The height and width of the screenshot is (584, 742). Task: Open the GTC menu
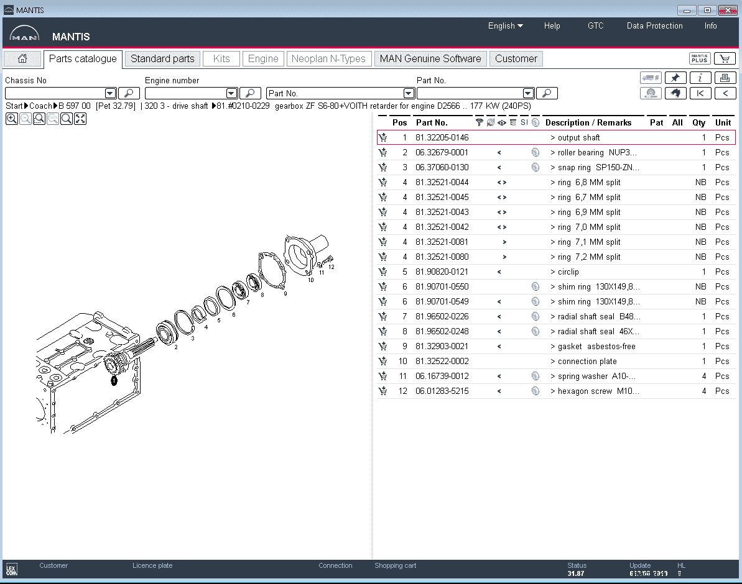595,26
